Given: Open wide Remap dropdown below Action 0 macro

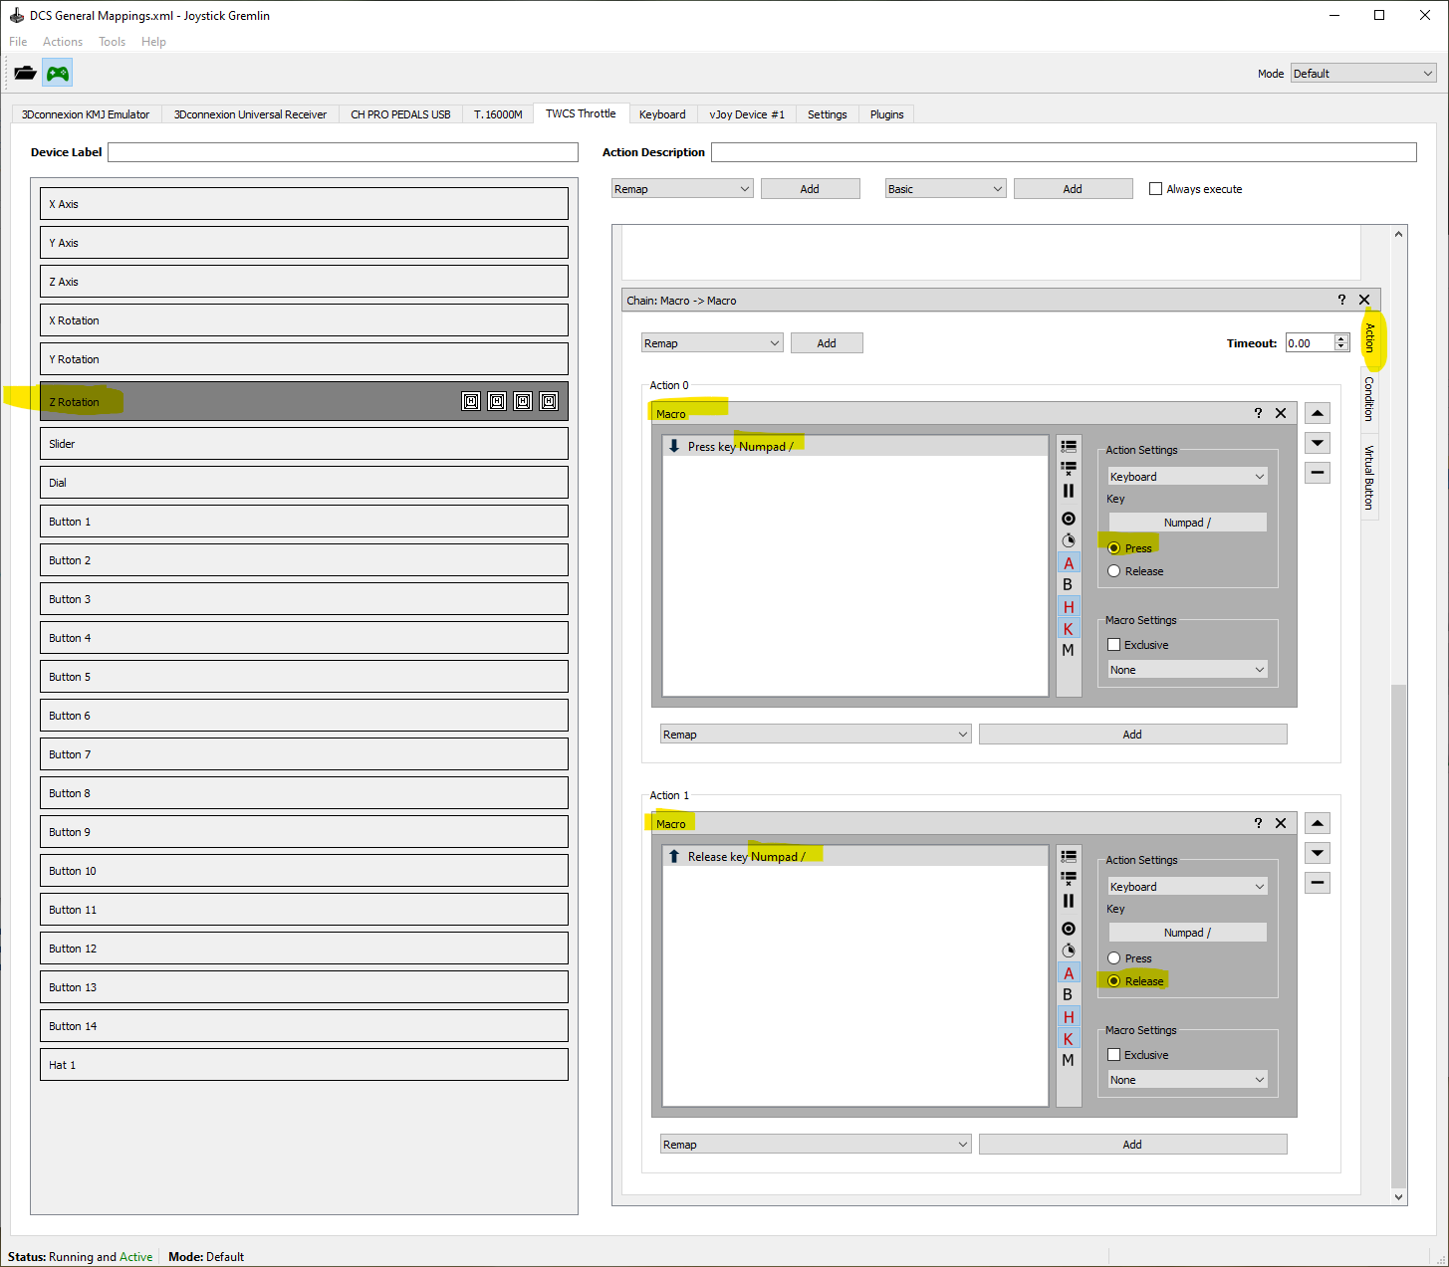Looking at the screenshot, I should [x=816, y=735].
